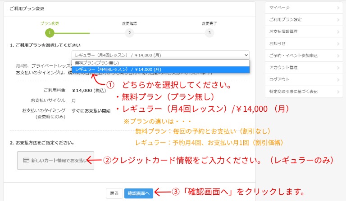
Task: Click the step 3 変更完了 circle
Action: (209, 33)
